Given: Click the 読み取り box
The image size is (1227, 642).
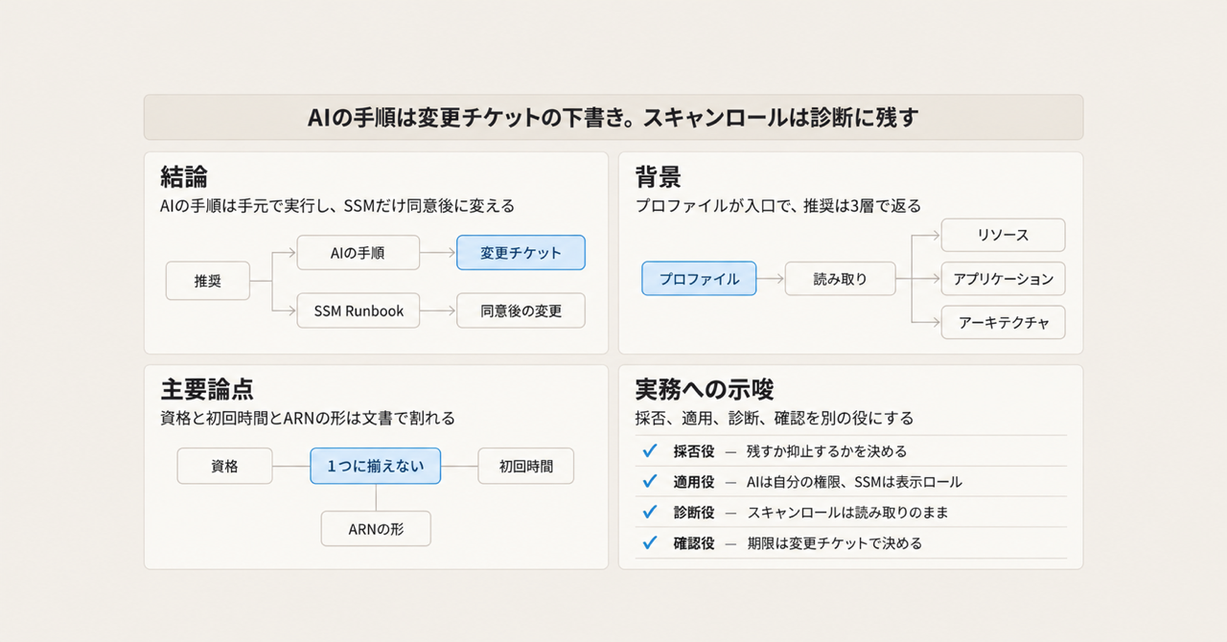Looking at the screenshot, I should 841,279.
